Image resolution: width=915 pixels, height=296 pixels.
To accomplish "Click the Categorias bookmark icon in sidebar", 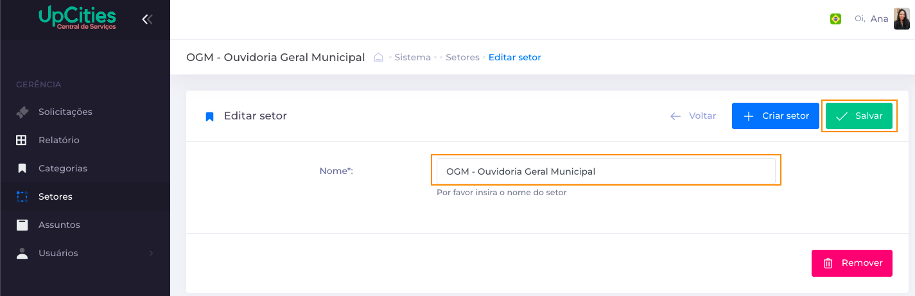I will pyautogui.click(x=22, y=168).
